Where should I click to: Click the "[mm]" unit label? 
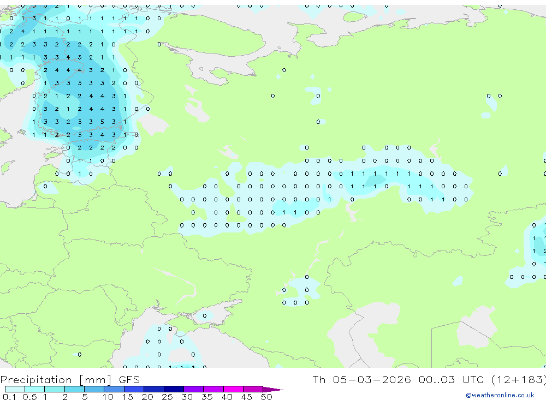[x=96, y=379]
